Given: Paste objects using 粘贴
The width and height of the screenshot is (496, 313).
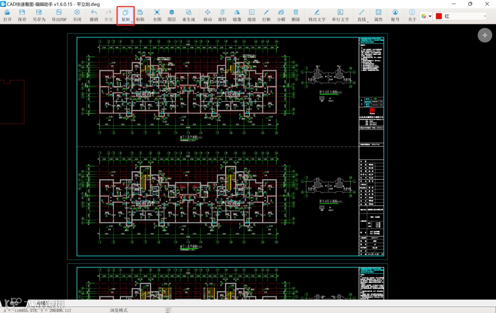Looking at the screenshot, I should pyautogui.click(x=140, y=16).
